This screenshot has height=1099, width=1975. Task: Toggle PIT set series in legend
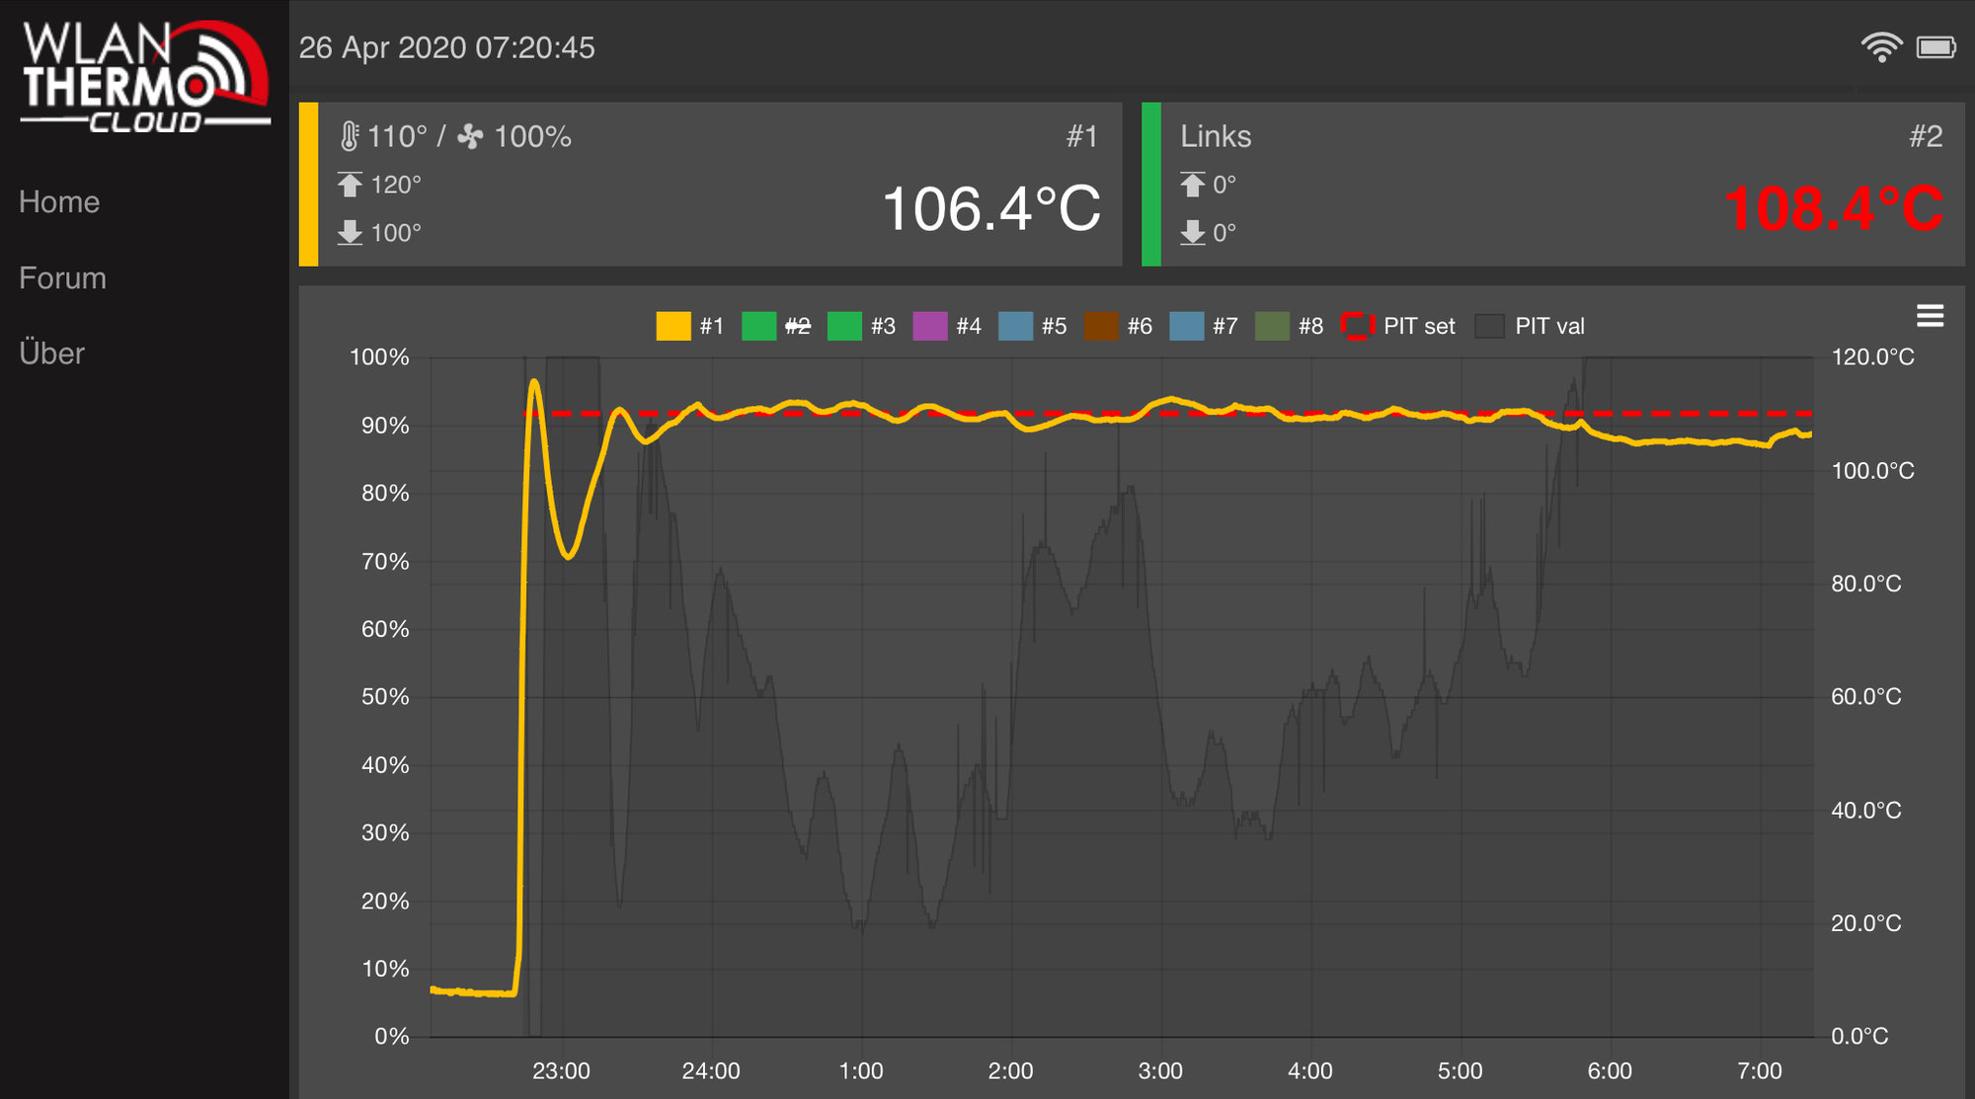1398,326
